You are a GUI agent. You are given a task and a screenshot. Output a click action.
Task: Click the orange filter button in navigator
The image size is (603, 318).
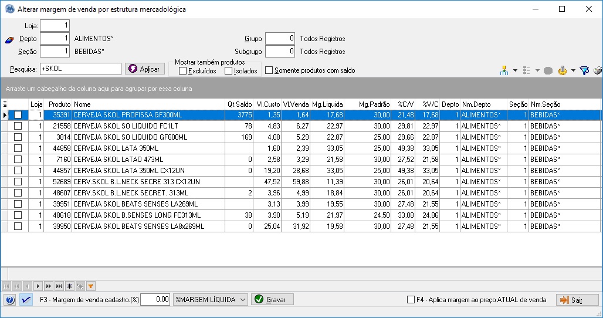[90, 286]
